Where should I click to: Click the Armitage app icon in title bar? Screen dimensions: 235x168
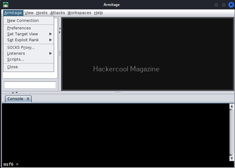click(x=6, y=5)
